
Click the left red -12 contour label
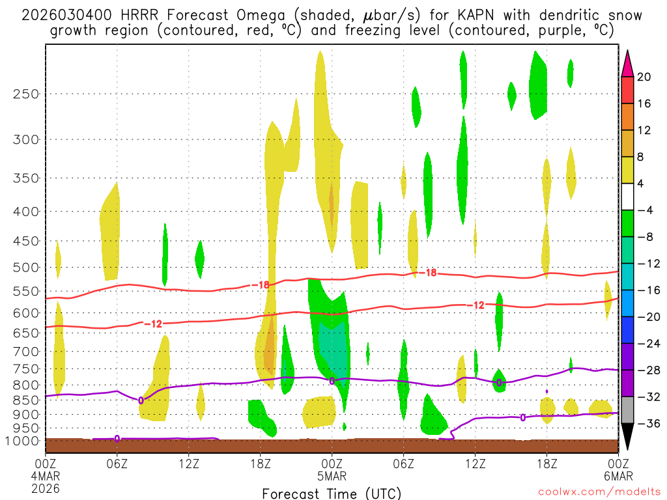(x=153, y=324)
